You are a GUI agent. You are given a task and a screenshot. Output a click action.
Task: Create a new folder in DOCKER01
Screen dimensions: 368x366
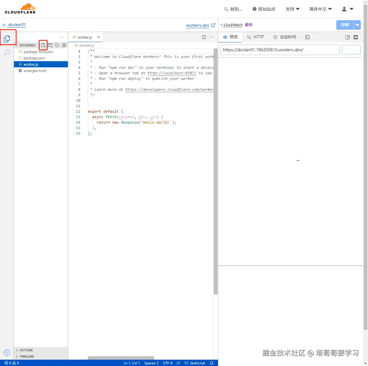click(x=50, y=45)
